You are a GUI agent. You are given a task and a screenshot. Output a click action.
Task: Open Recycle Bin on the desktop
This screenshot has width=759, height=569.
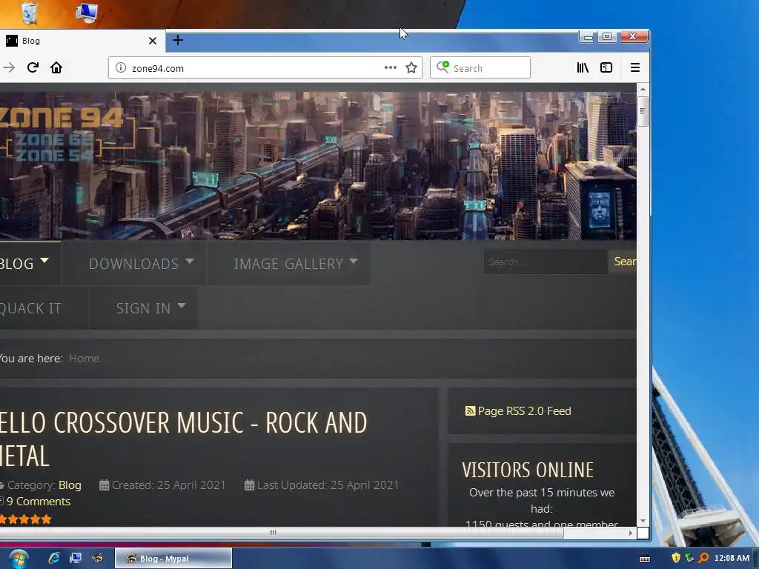click(x=29, y=13)
